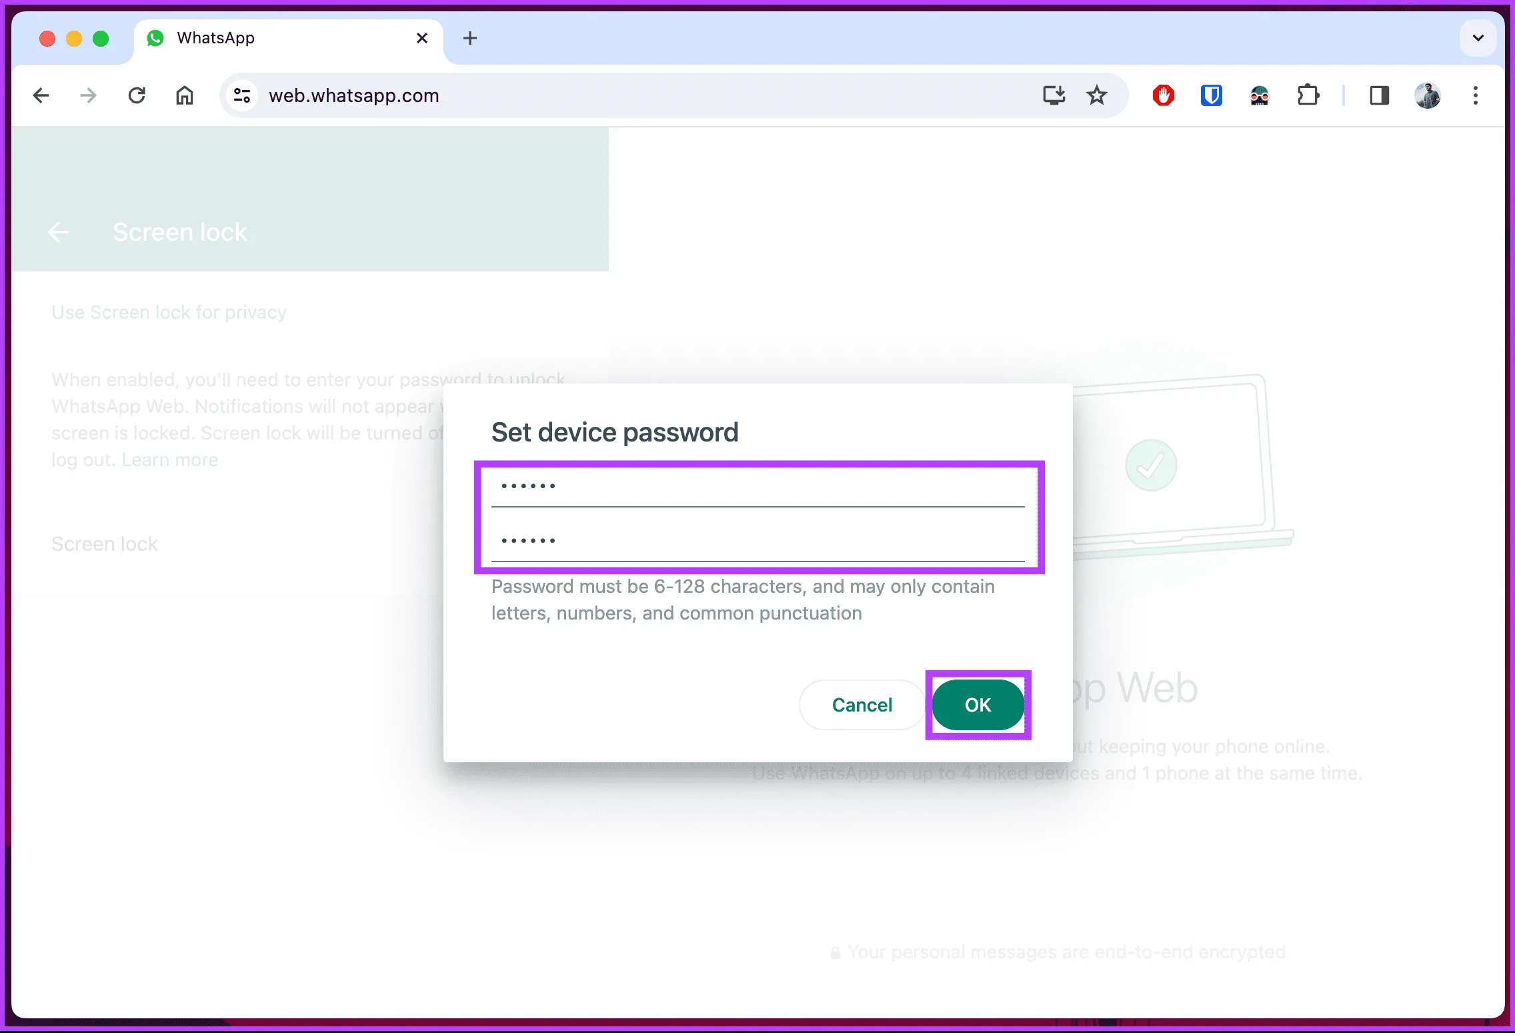This screenshot has height=1033, width=1515.
Task: Toggle the browser side panel
Action: [x=1379, y=95]
